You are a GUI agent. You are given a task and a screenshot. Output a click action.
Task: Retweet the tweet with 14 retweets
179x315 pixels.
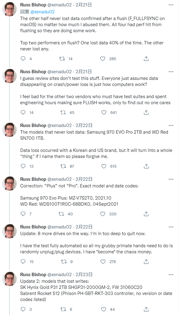point(62,59)
